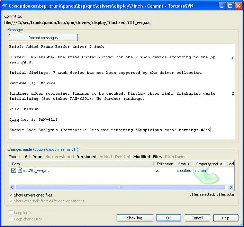Viewport: 244px width, 227px height.
Task: Enable the Keep changelists checkbox
Action: [x=11, y=219]
